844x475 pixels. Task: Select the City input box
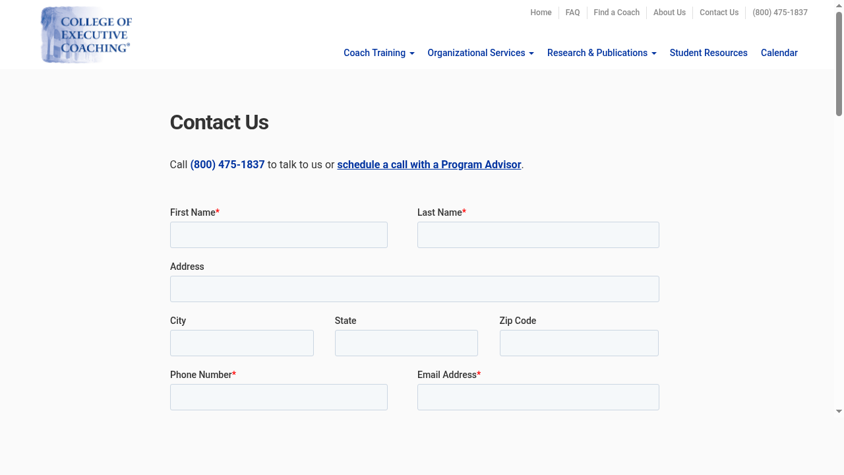point(242,343)
